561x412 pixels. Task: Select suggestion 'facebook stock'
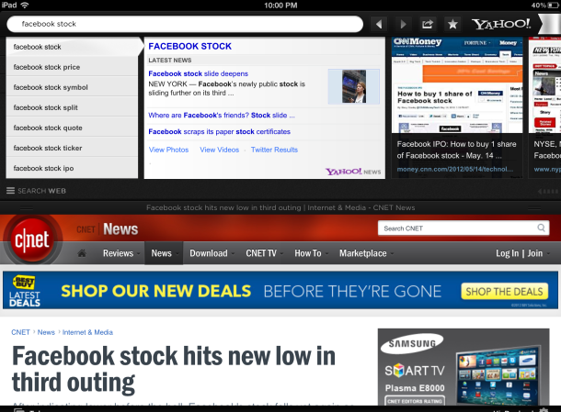72,47
